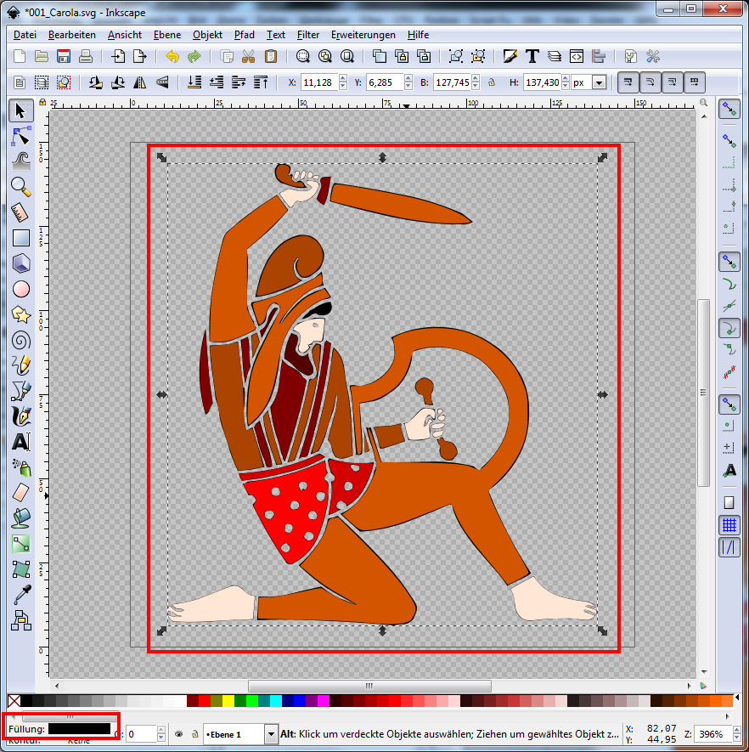Pick the Rectangle drawing tool
The height and width of the screenshot is (752, 749).
(x=21, y=239)
